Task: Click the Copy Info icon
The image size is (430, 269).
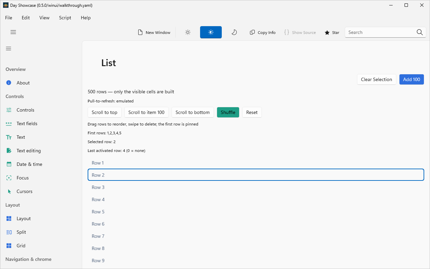Action: (x=252, y=32)
